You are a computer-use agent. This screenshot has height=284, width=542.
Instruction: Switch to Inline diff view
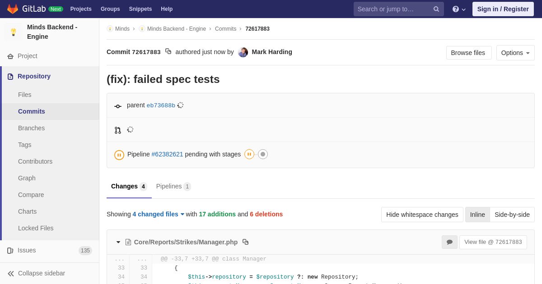tap(477, 215)
